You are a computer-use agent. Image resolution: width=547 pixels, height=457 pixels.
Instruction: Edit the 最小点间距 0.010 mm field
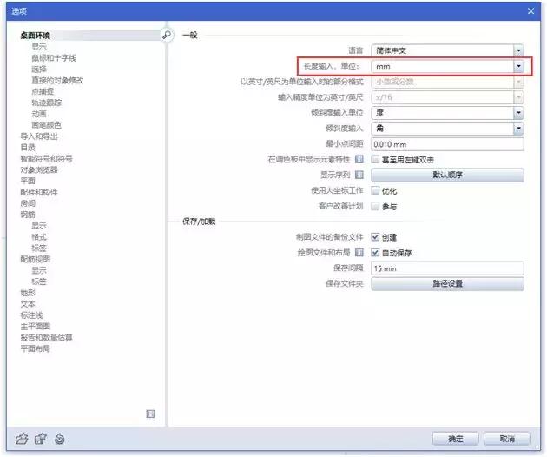tap(447, 144)
